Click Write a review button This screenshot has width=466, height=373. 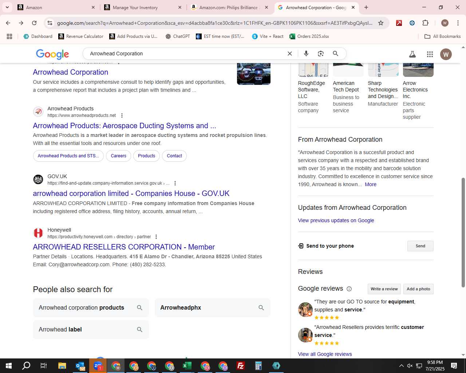point(384,289)
